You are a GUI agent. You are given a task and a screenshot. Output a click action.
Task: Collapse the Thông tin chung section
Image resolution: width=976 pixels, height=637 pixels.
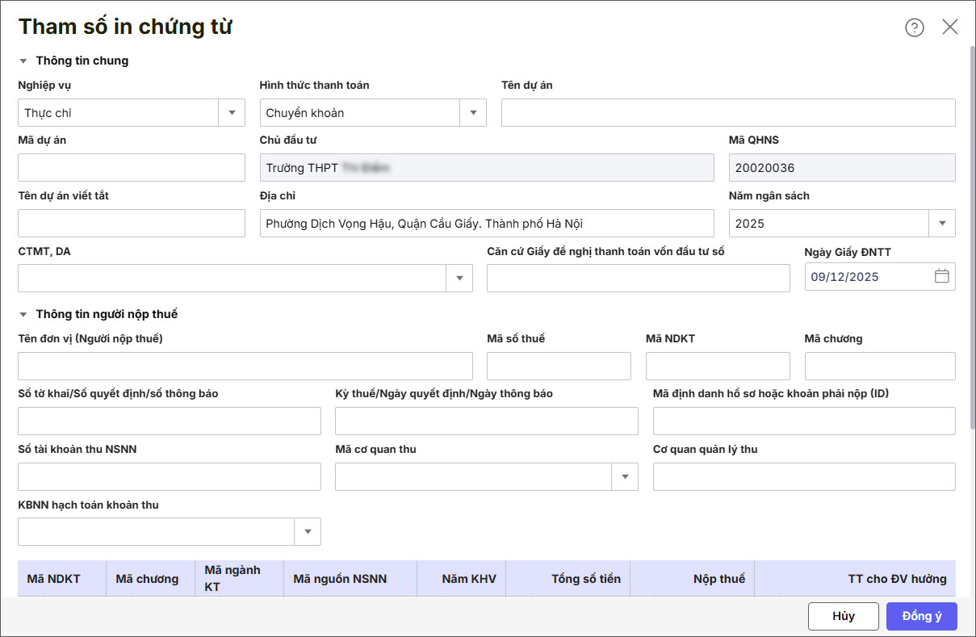click(x=23, y=61)
